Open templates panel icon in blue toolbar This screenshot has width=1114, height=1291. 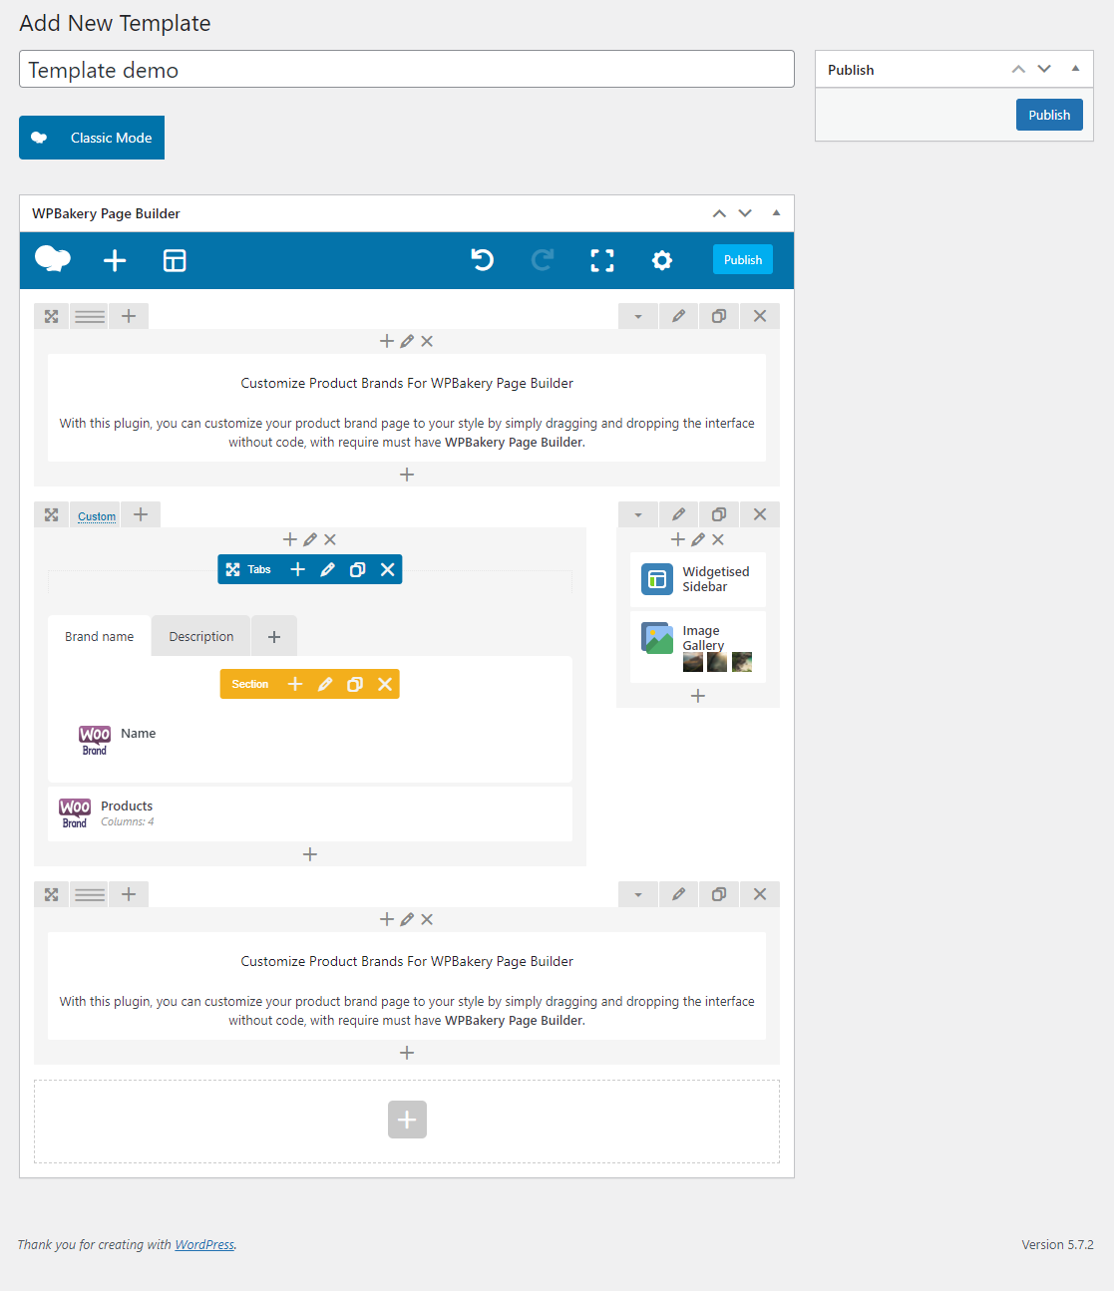pyautogui.click(x=175, y=260)
